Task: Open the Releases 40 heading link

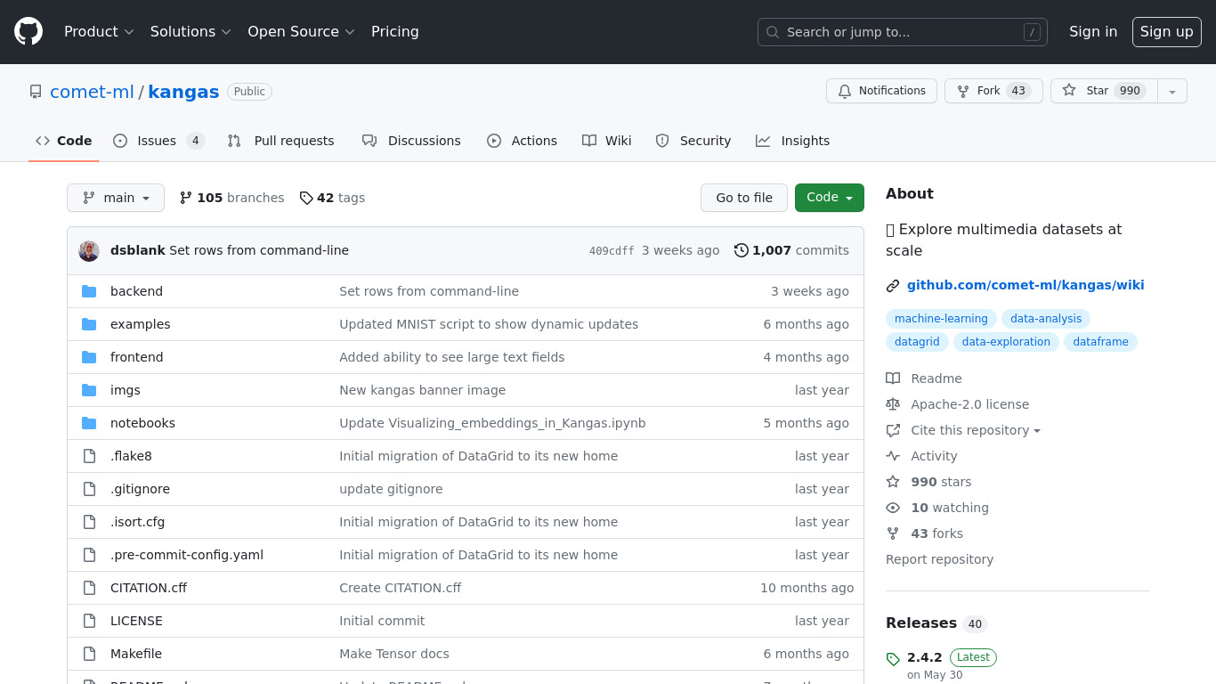Action: tap(936, 623)
